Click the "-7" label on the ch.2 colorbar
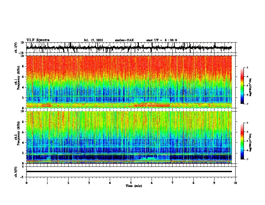This screenshot has height=205, width=265. (x=247, y=159)
